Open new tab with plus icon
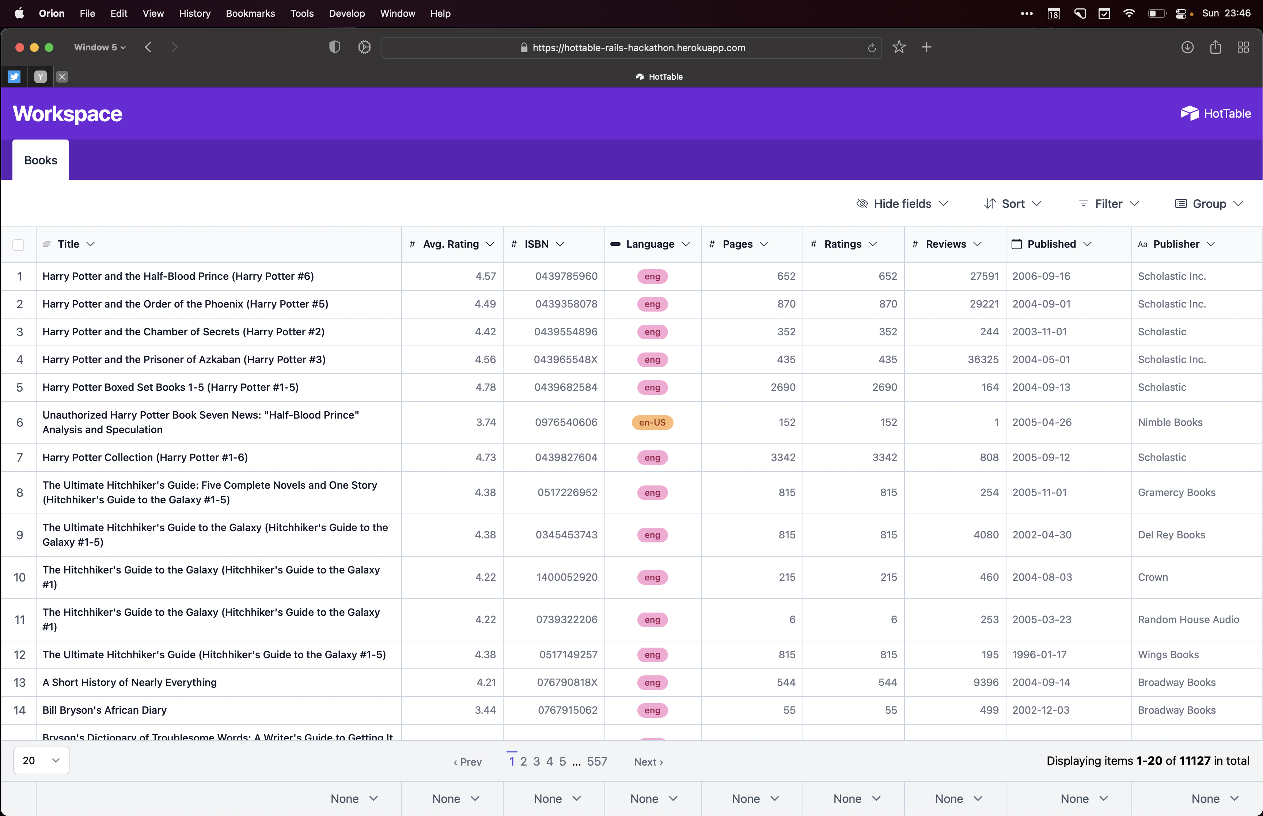 pos(926,47)
